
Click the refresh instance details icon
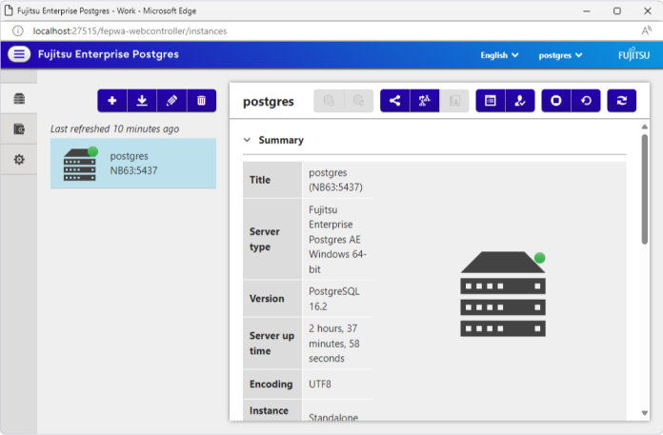[x=621, y=101]
